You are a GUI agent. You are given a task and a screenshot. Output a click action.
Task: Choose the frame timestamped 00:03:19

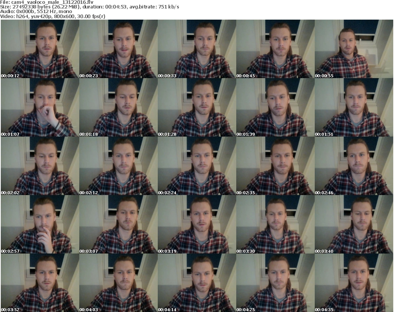tap(197, 224)
